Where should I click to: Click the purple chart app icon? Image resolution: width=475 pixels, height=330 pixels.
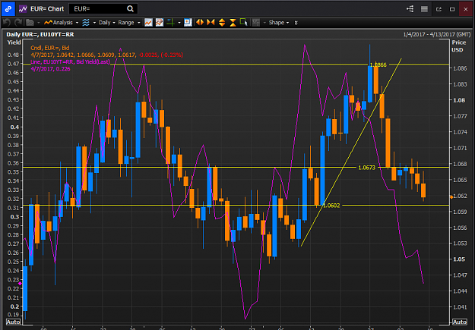point(23,9)
